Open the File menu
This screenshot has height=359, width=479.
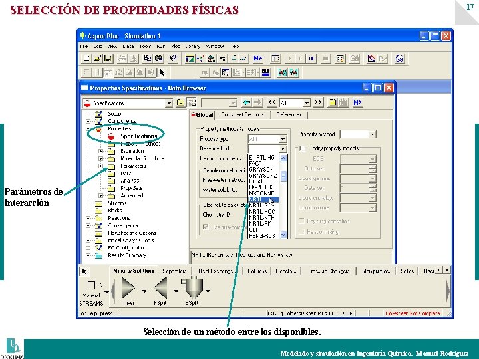(84, 46)
